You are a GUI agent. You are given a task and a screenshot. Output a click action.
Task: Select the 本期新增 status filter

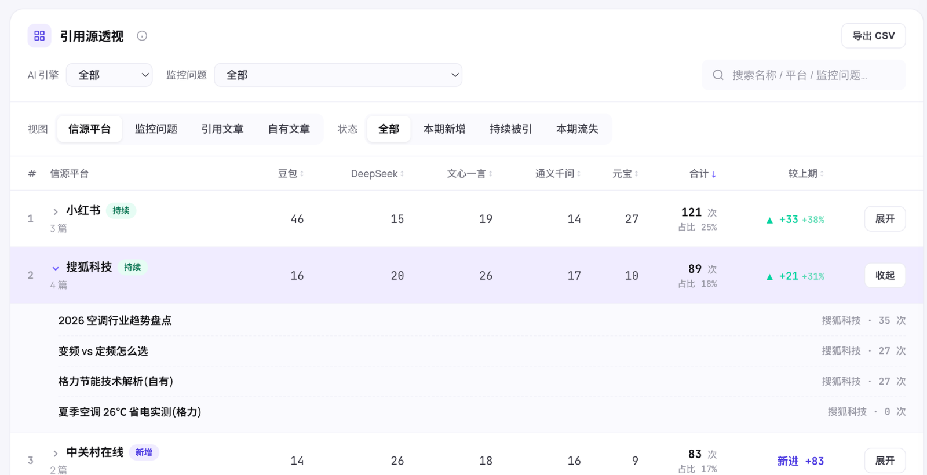click(444, 129)
